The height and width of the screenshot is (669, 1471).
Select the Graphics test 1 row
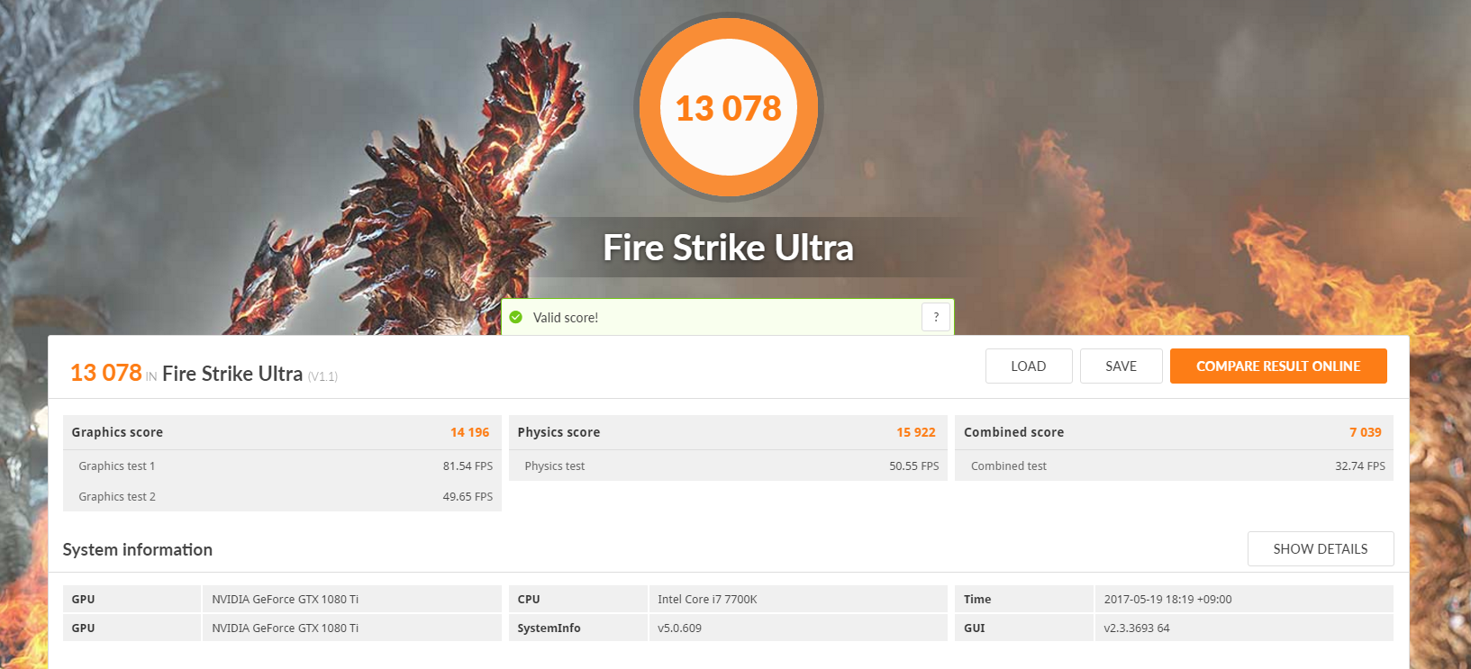[x=282, y=466]
